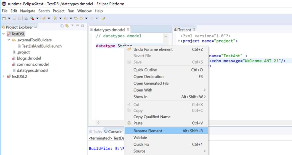Close the datatypes.dmodel editor tab
Viewport: 292px width, 155px height.
click(x=128, y=30)
